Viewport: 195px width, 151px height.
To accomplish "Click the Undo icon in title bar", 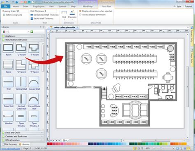I will coord(7,2).
